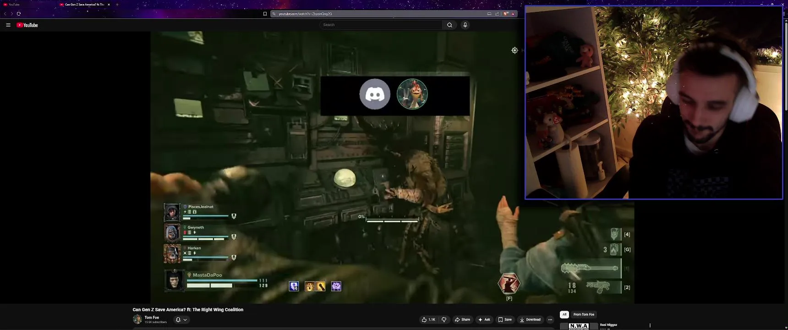Open the Brave Rewards triangle icon
This screenshot has height=330, width=788.
click(513, 14)
